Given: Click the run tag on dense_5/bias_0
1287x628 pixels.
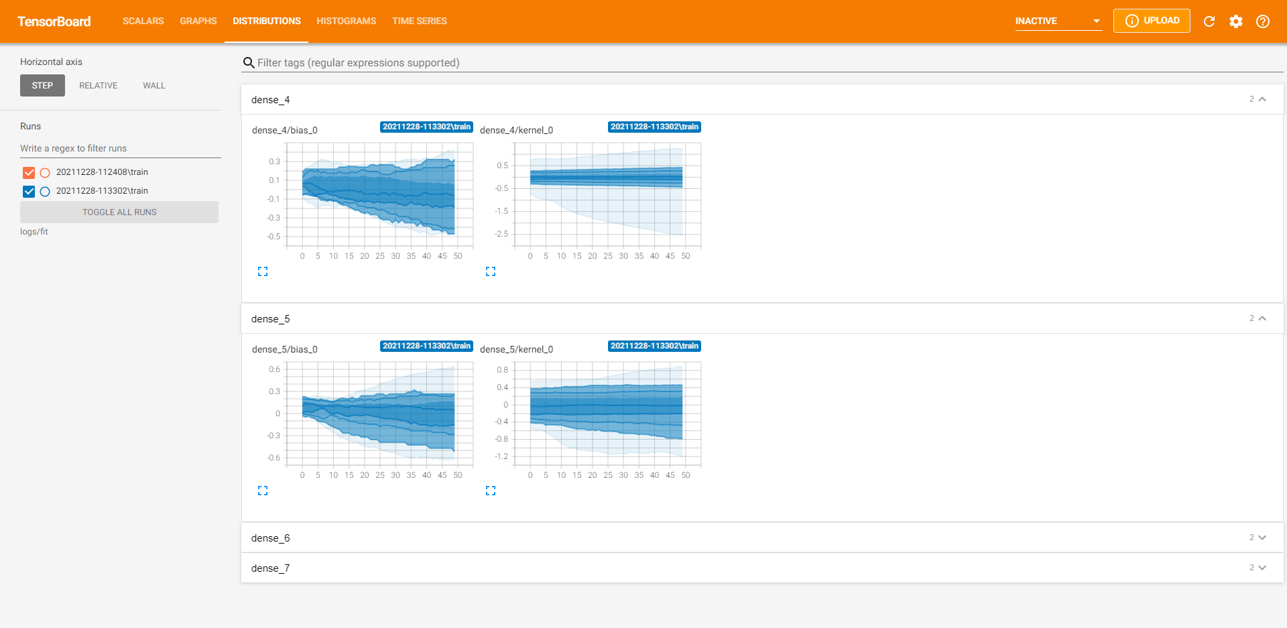Looking at the screenshot, I should [x=426, y=346].
